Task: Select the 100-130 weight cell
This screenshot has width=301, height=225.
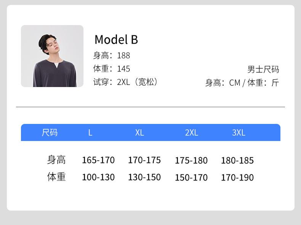Action: [x=98, y=177]
